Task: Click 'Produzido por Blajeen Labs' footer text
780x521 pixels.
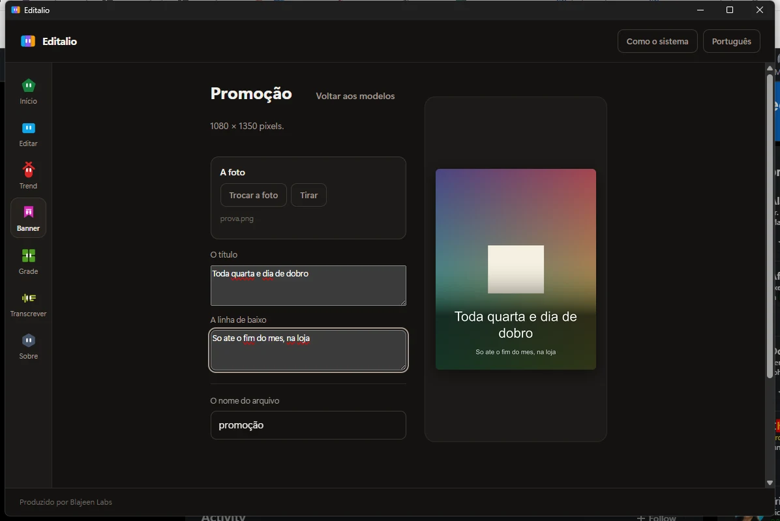Action: point(66,502)
